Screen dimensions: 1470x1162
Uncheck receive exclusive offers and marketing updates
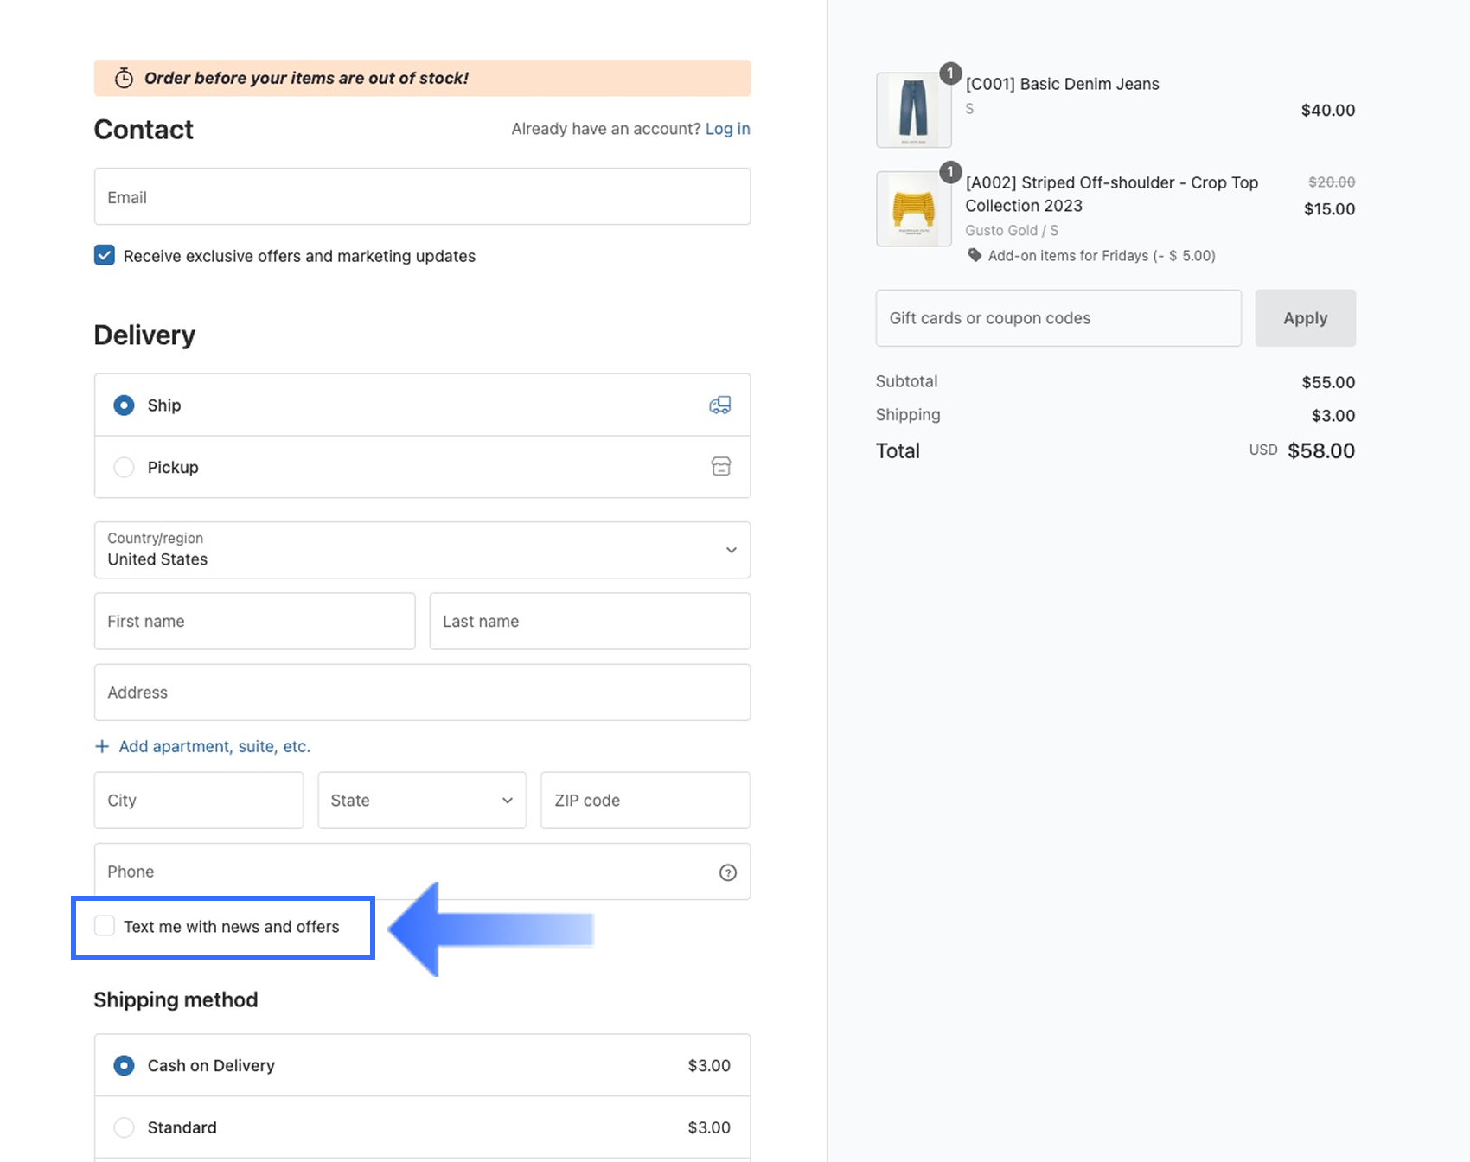pos(105,255)
